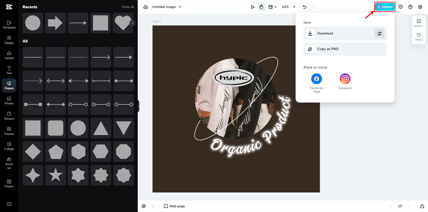Open the layout view dropdown
The image size is (428, 212).
click(273, 7)
